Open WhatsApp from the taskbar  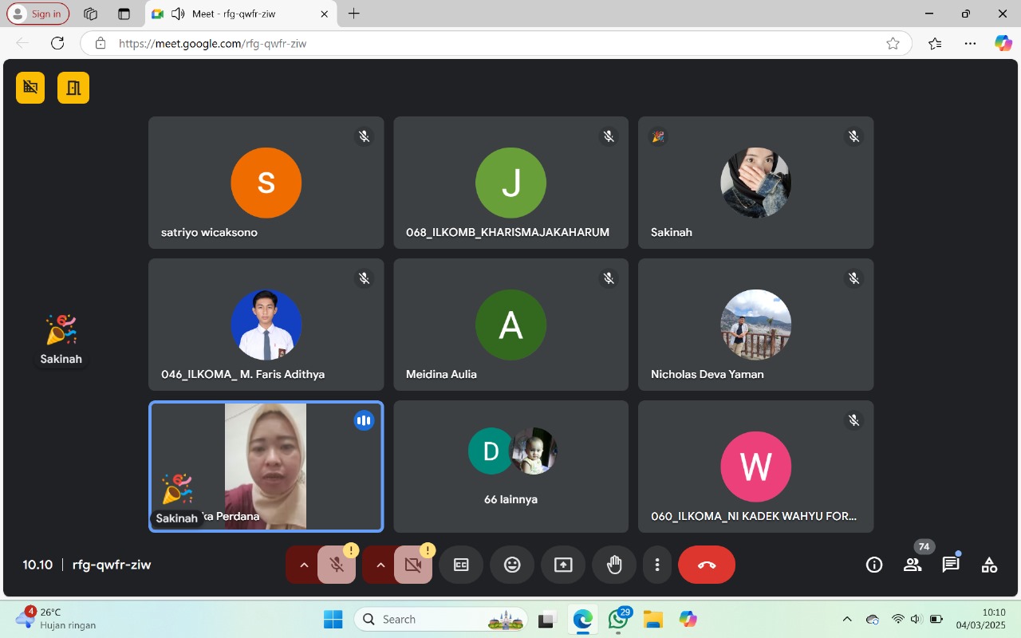tap(617, 619)
